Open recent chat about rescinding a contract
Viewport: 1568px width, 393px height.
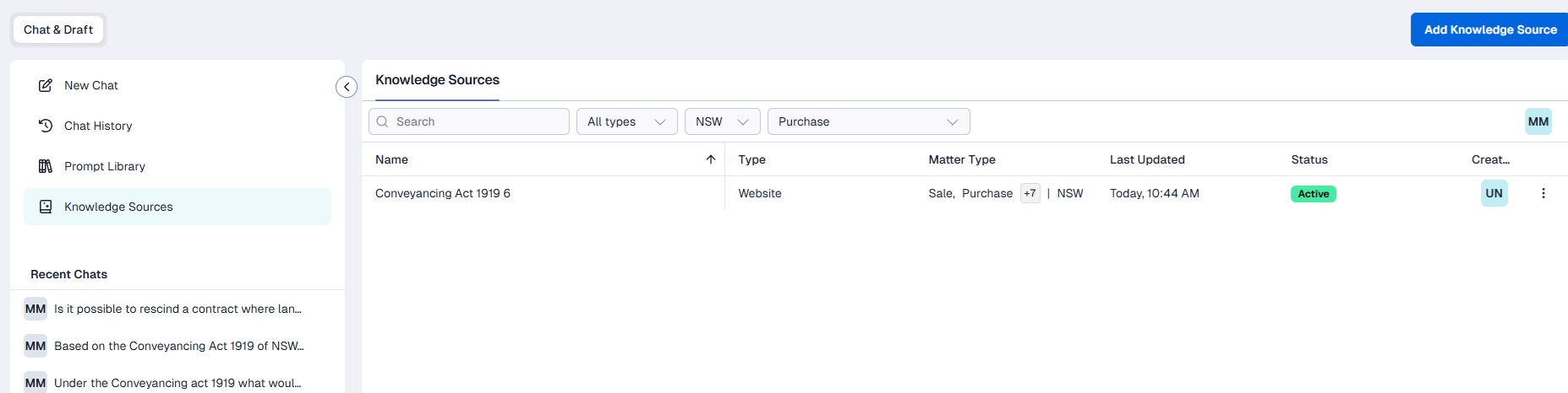[x=178, y=309]
